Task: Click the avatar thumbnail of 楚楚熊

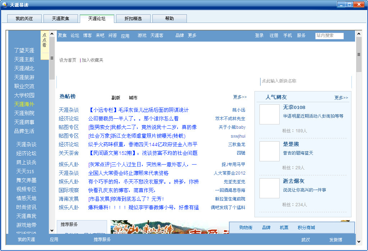Action: click(270, 151)
